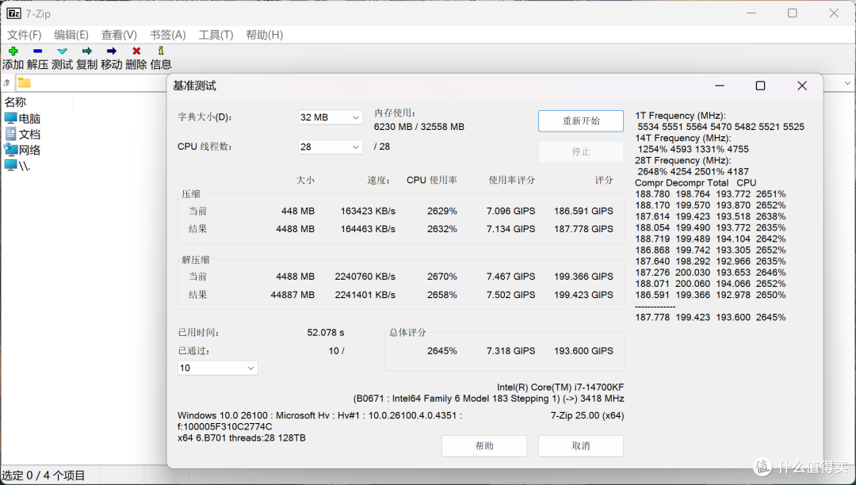This screenshot has width=856, height=485.
Task: Select the 文档 (Documents) item icon
Action: click(x=11, y=134)
